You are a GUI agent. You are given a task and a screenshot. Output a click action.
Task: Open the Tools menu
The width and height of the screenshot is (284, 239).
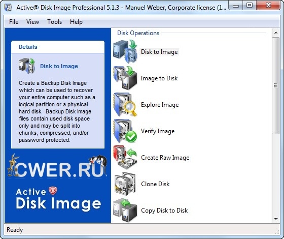pyautogui.click(x=55, y=22)
